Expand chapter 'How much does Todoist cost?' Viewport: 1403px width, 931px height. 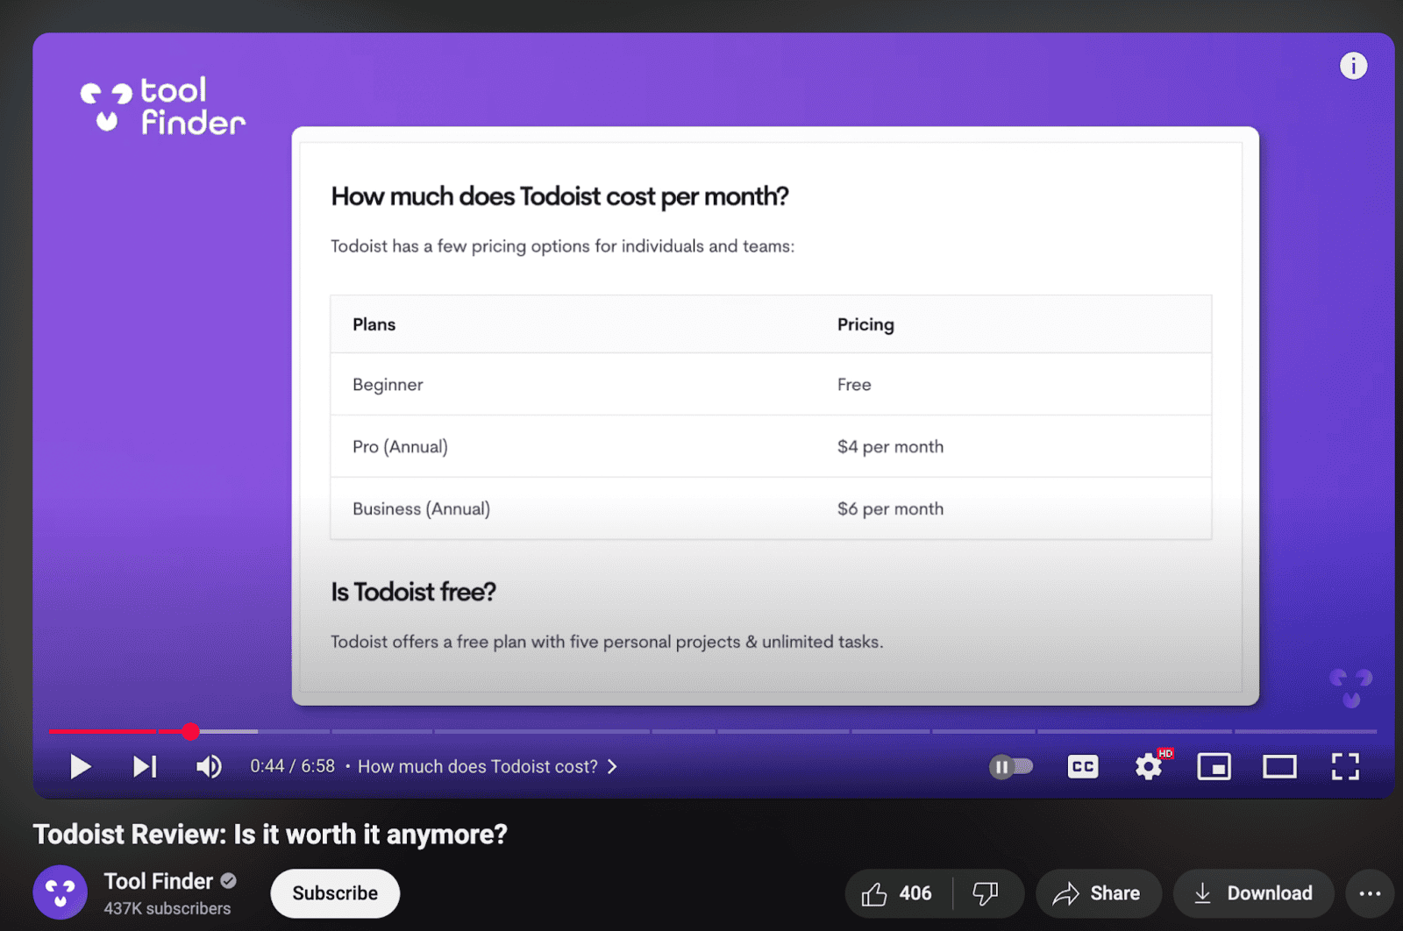coord(487,767)
